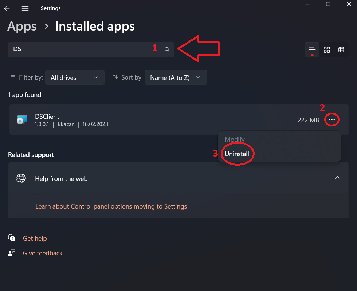
Task: Click the DSClient app icon
Action: coord(22,120)
